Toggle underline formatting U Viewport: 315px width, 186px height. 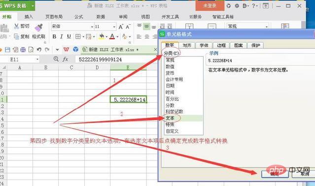pyautogui.click(x=69, y=37)
